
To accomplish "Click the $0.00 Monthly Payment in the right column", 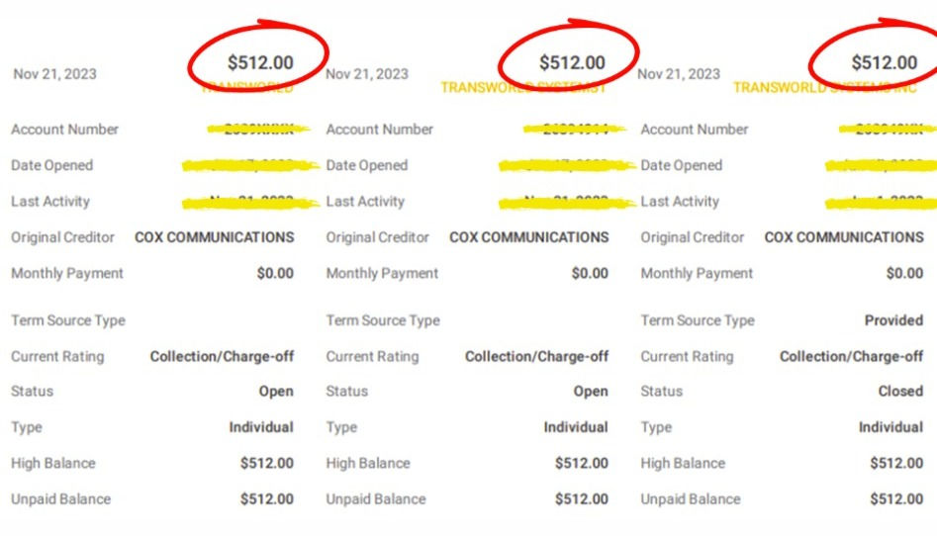I will click(904, 273).
